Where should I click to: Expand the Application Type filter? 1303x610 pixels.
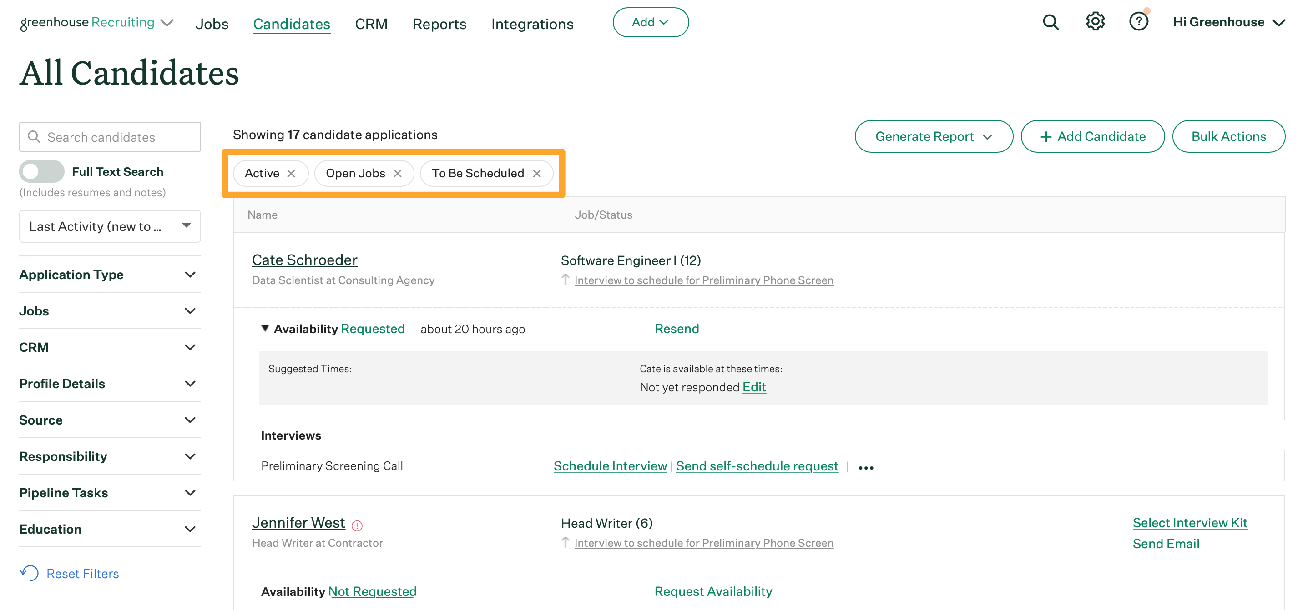[108, 274]
